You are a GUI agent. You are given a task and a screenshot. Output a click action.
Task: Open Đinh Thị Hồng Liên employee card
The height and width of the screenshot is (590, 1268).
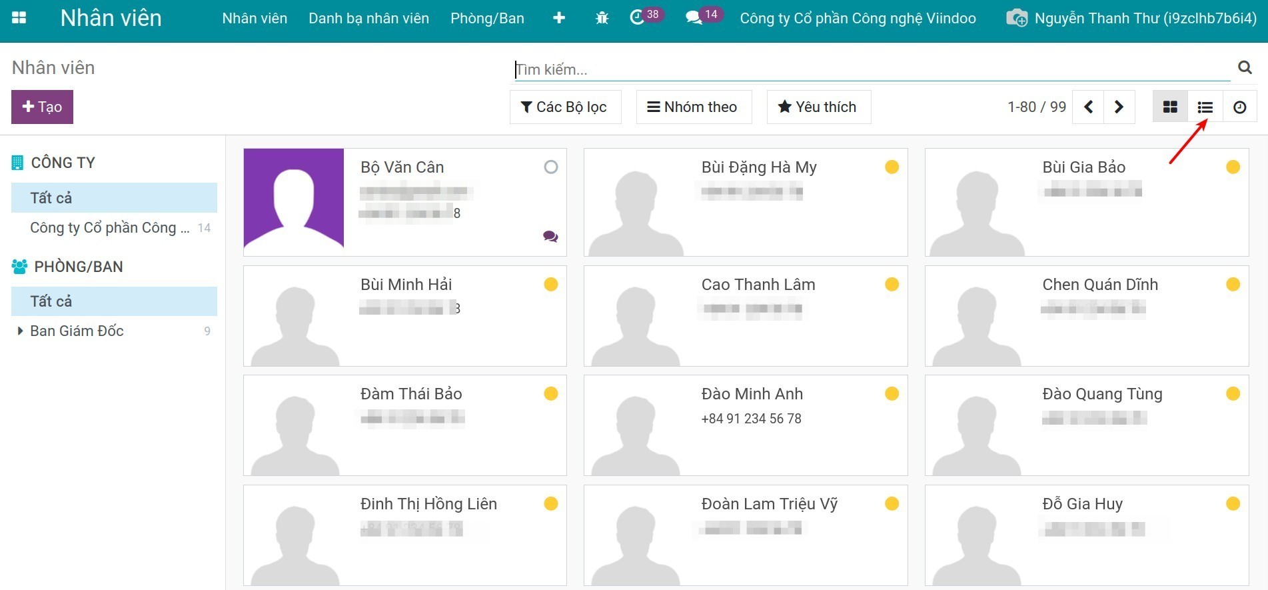(x=405, y=535)
